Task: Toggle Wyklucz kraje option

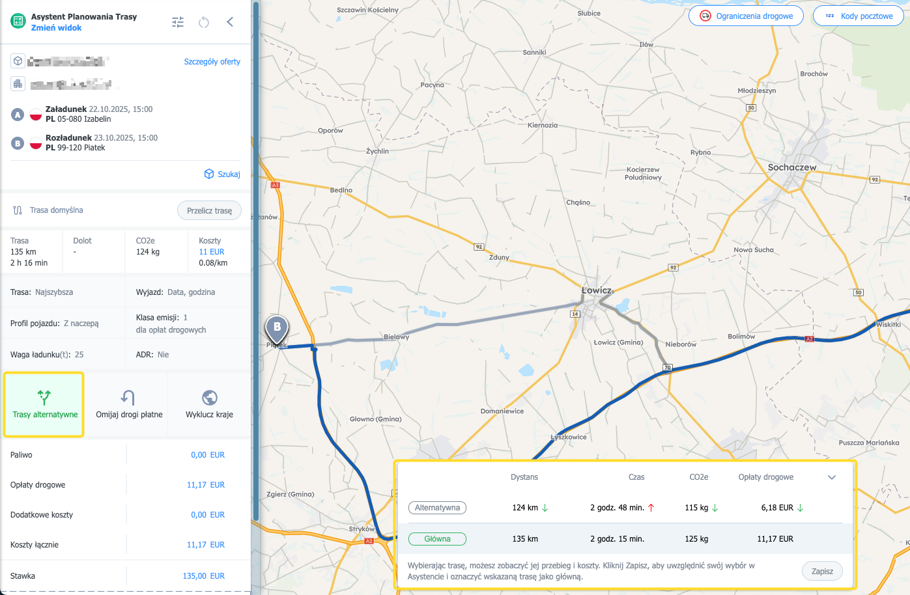Action: point(209,404)
